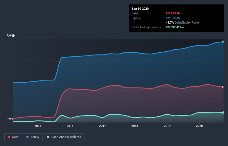Screen dimensions: 228x146
Task: Click the RM632.414m cash value
Action: coord(175,27)
